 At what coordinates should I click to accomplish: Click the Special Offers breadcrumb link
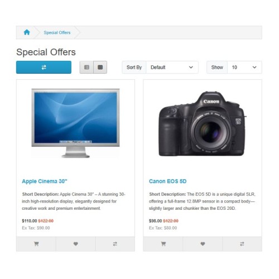(x=57, y=32)
